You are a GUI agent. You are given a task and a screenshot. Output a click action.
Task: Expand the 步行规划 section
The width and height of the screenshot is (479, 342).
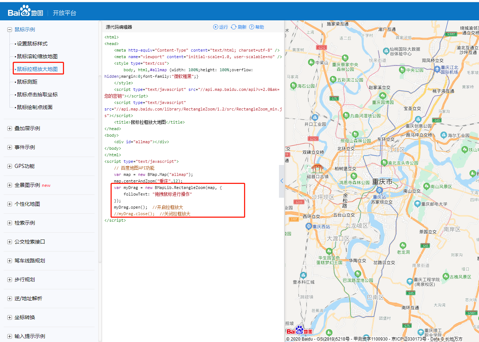(10, 279)
